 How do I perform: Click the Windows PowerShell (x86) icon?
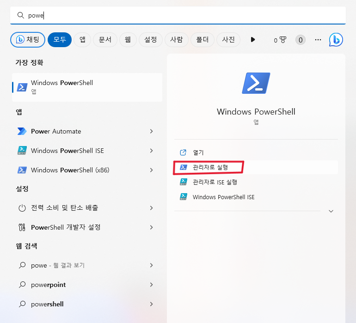(22, 170)
